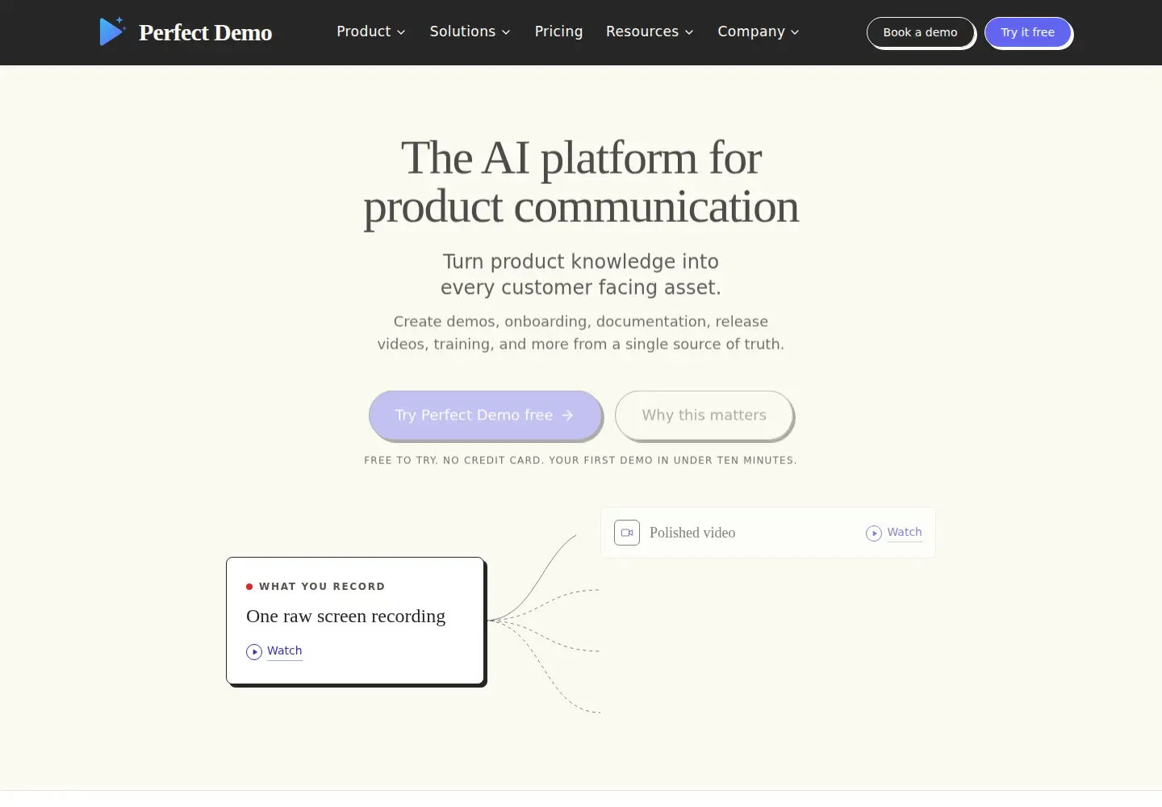Image resolution: width=1162 pixels, height=807 pixels.
Task: Click the headline The AI platform for product communication
Action: click(581, 182)
